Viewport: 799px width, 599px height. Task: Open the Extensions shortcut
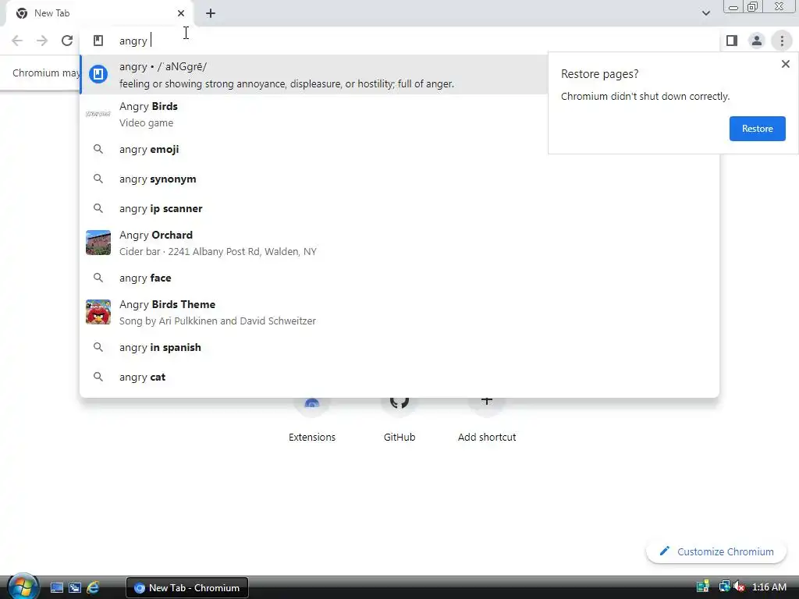312,419
